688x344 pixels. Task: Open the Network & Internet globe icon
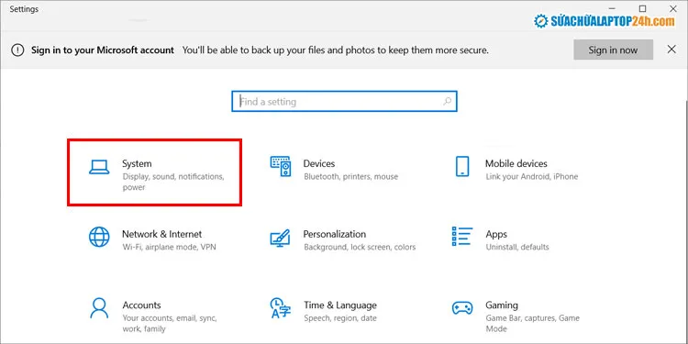pos(99,237)
